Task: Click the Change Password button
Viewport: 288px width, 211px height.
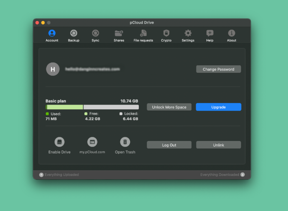Action: [x=218, y=69]
